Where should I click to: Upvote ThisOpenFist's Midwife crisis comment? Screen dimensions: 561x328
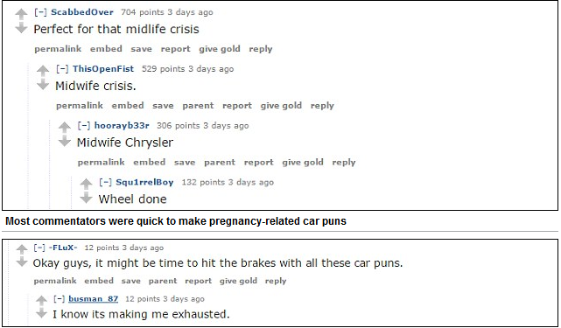tap(43, 71)
